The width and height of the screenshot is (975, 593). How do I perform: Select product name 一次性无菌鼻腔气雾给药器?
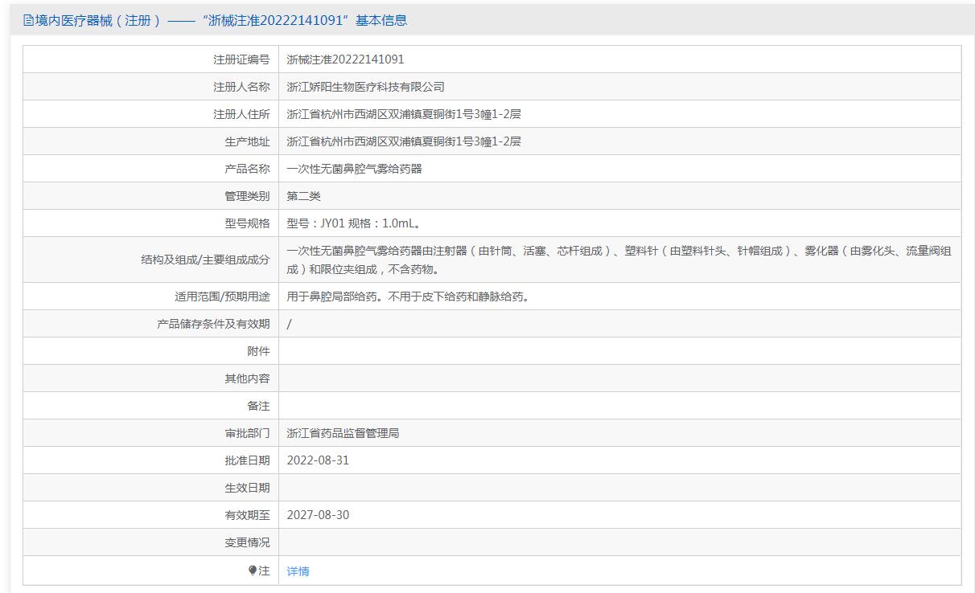click(354, 169)
